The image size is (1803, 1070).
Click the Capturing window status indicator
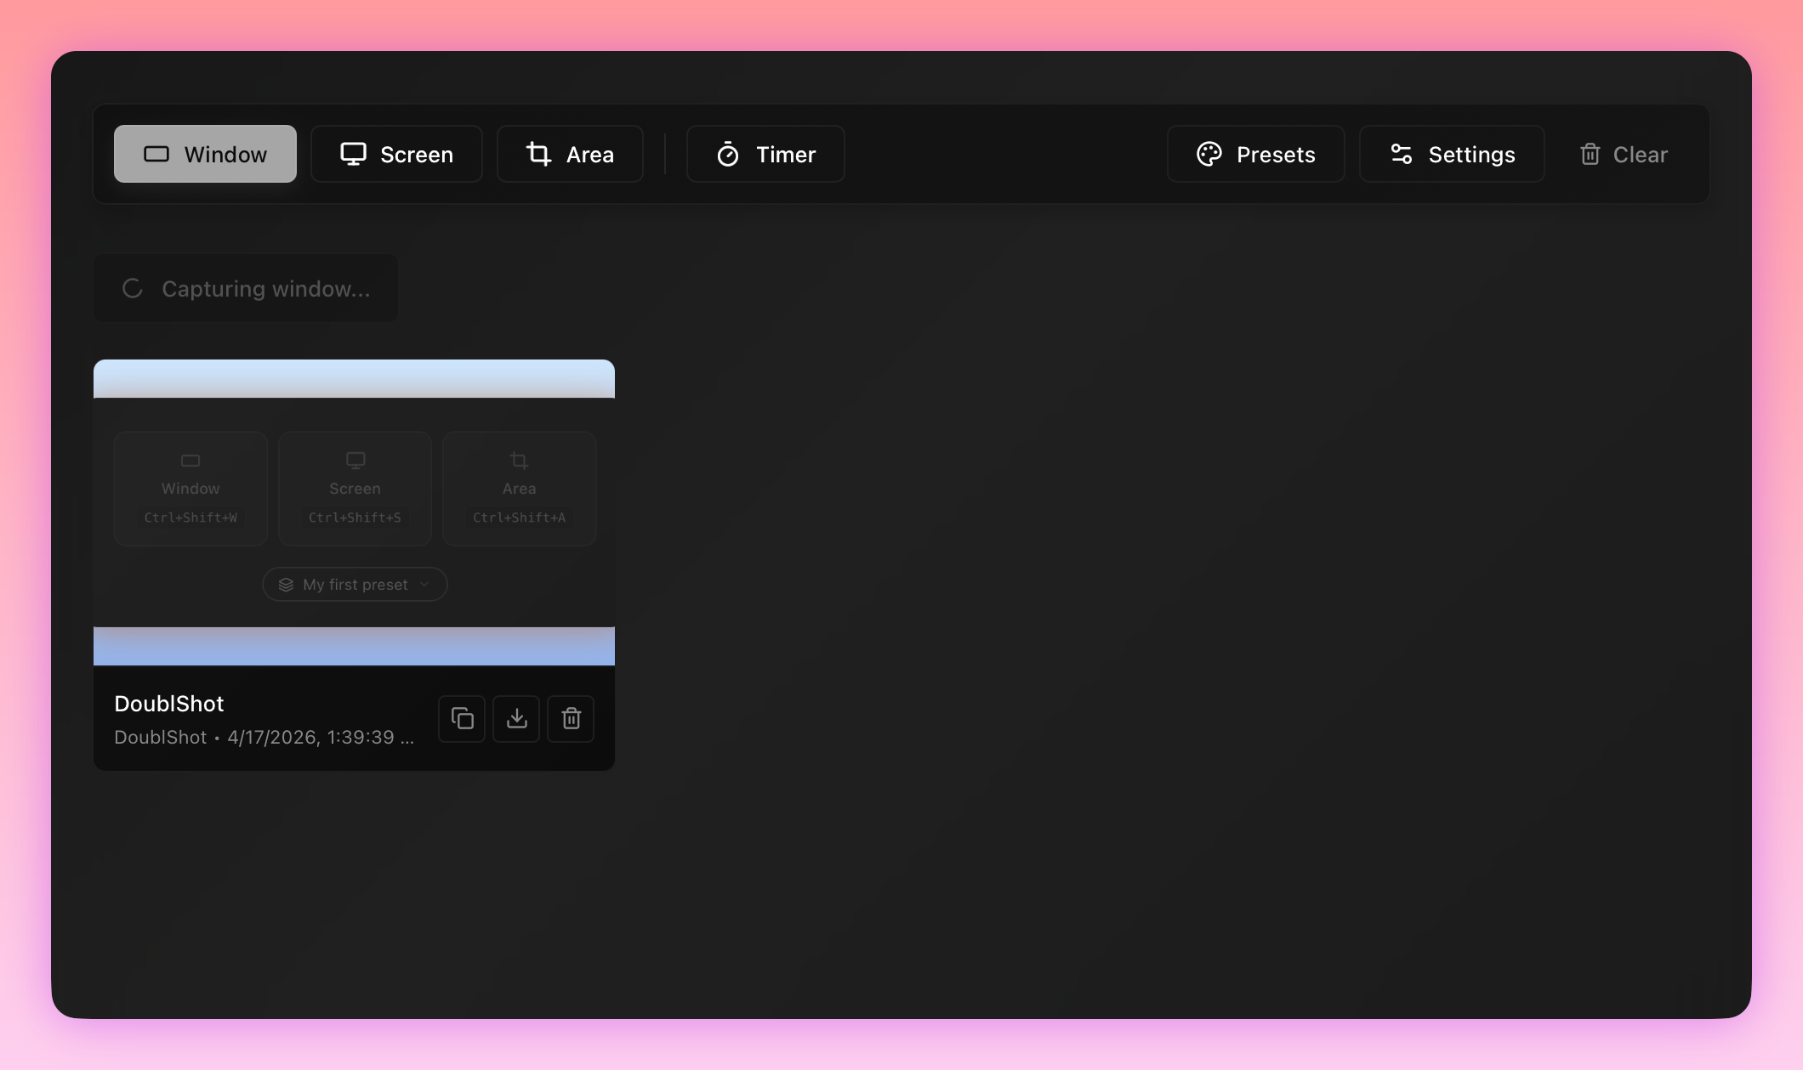point(245,288)
